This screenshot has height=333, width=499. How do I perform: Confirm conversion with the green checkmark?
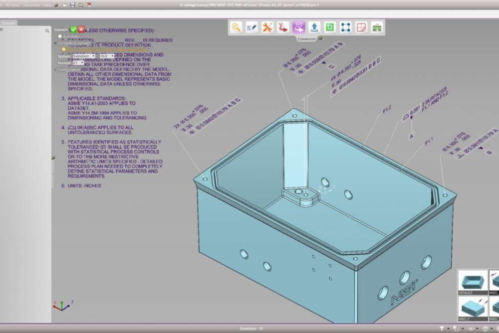click(73, 29)
